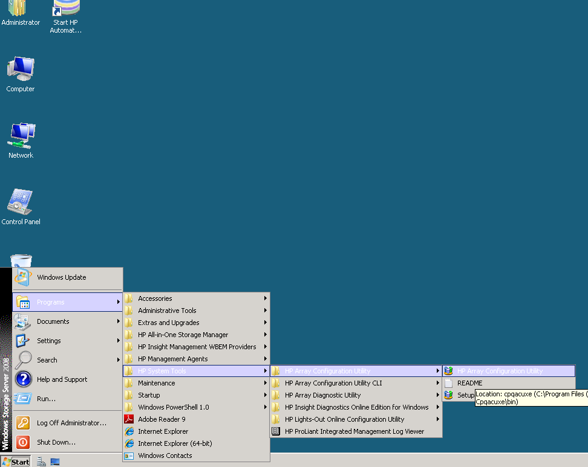Expand the HP Management Agents submenu arrow
Screen dimensions: 588x467
click(265, 359)
